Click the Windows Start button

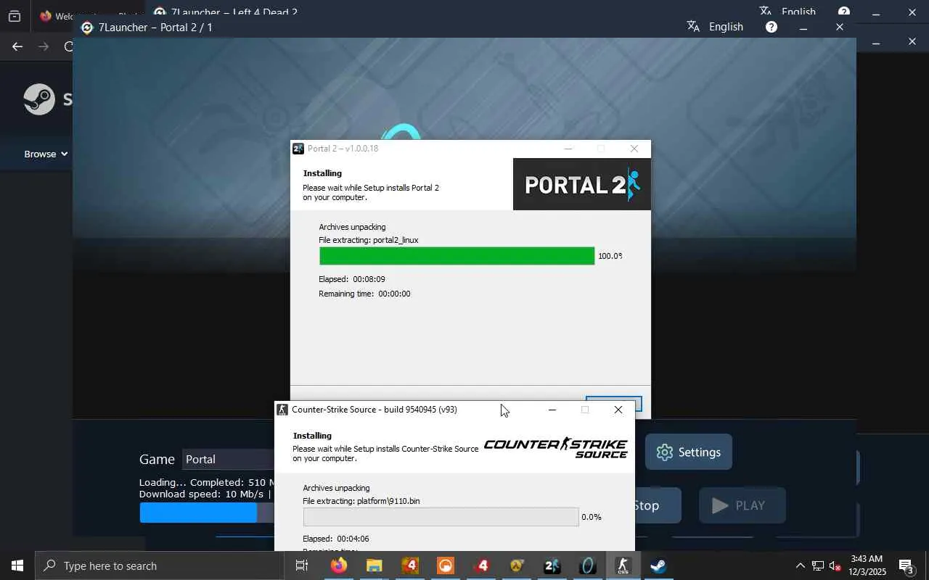pos(17,565)
